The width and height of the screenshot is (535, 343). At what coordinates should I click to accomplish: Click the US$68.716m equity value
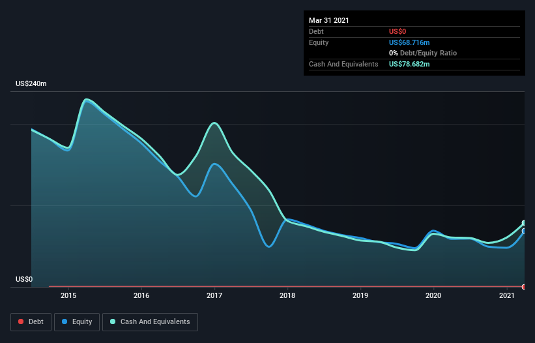409,42
